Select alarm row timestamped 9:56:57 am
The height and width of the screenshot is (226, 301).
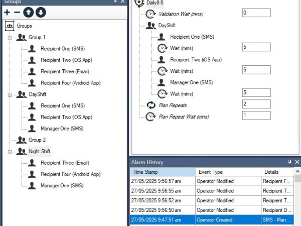(212, 181)
